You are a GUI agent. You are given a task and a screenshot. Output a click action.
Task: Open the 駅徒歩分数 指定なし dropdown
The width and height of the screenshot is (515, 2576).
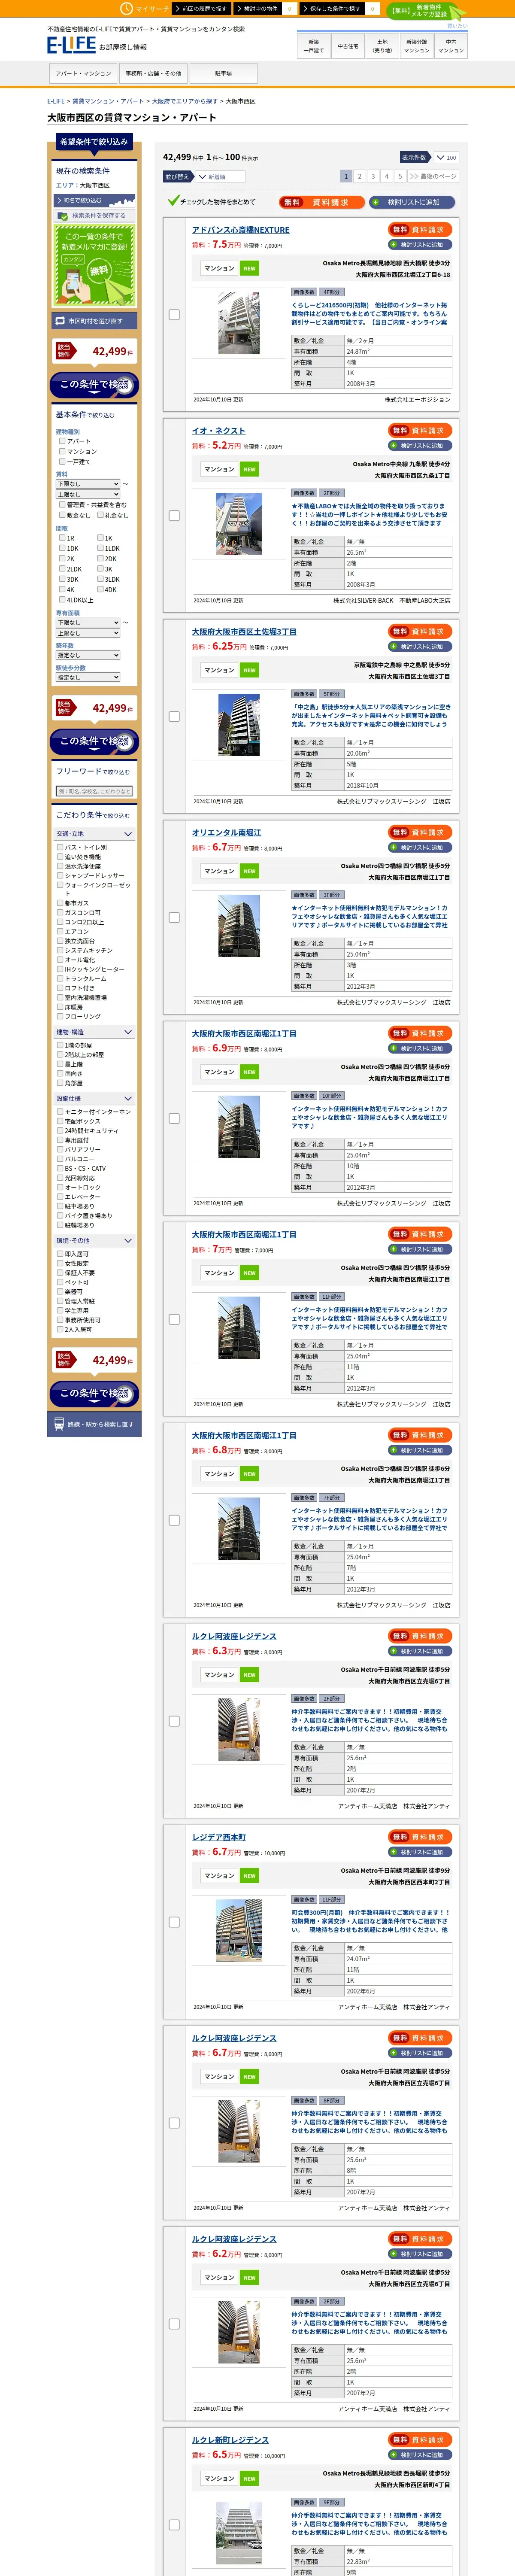[88, 677]
